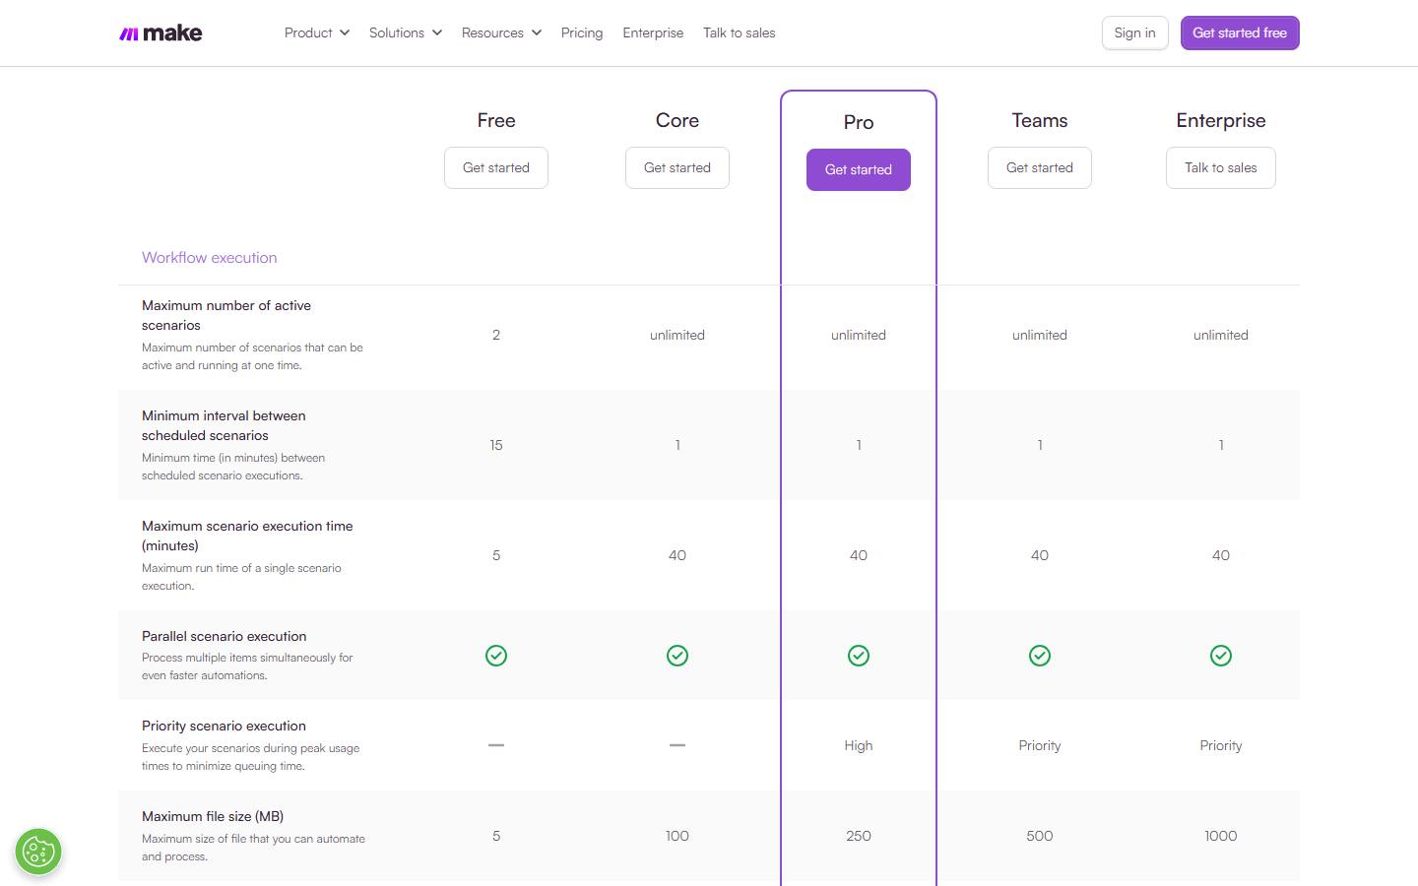1418x886 pixels.
Task: Expand the Product dropdown menu
Action: pyautogui.click(x=317, y=32)
